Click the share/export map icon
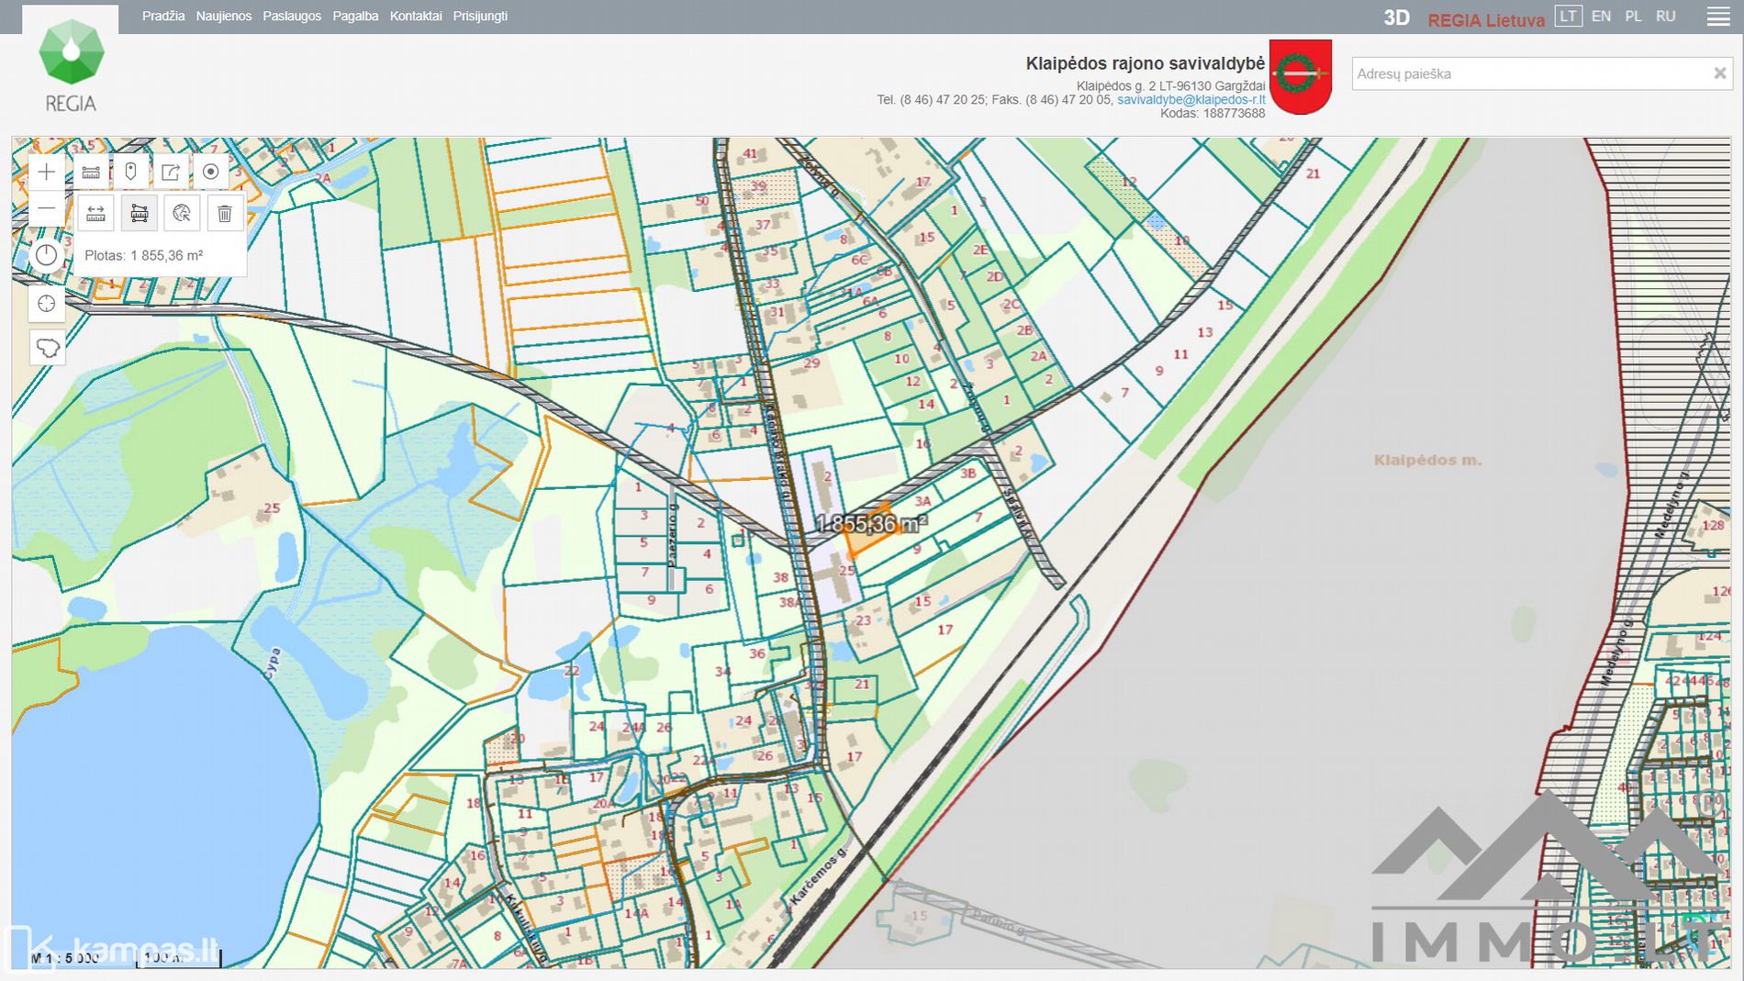The width and height of the screenshot is (1744, 981). tap(171, 172)
